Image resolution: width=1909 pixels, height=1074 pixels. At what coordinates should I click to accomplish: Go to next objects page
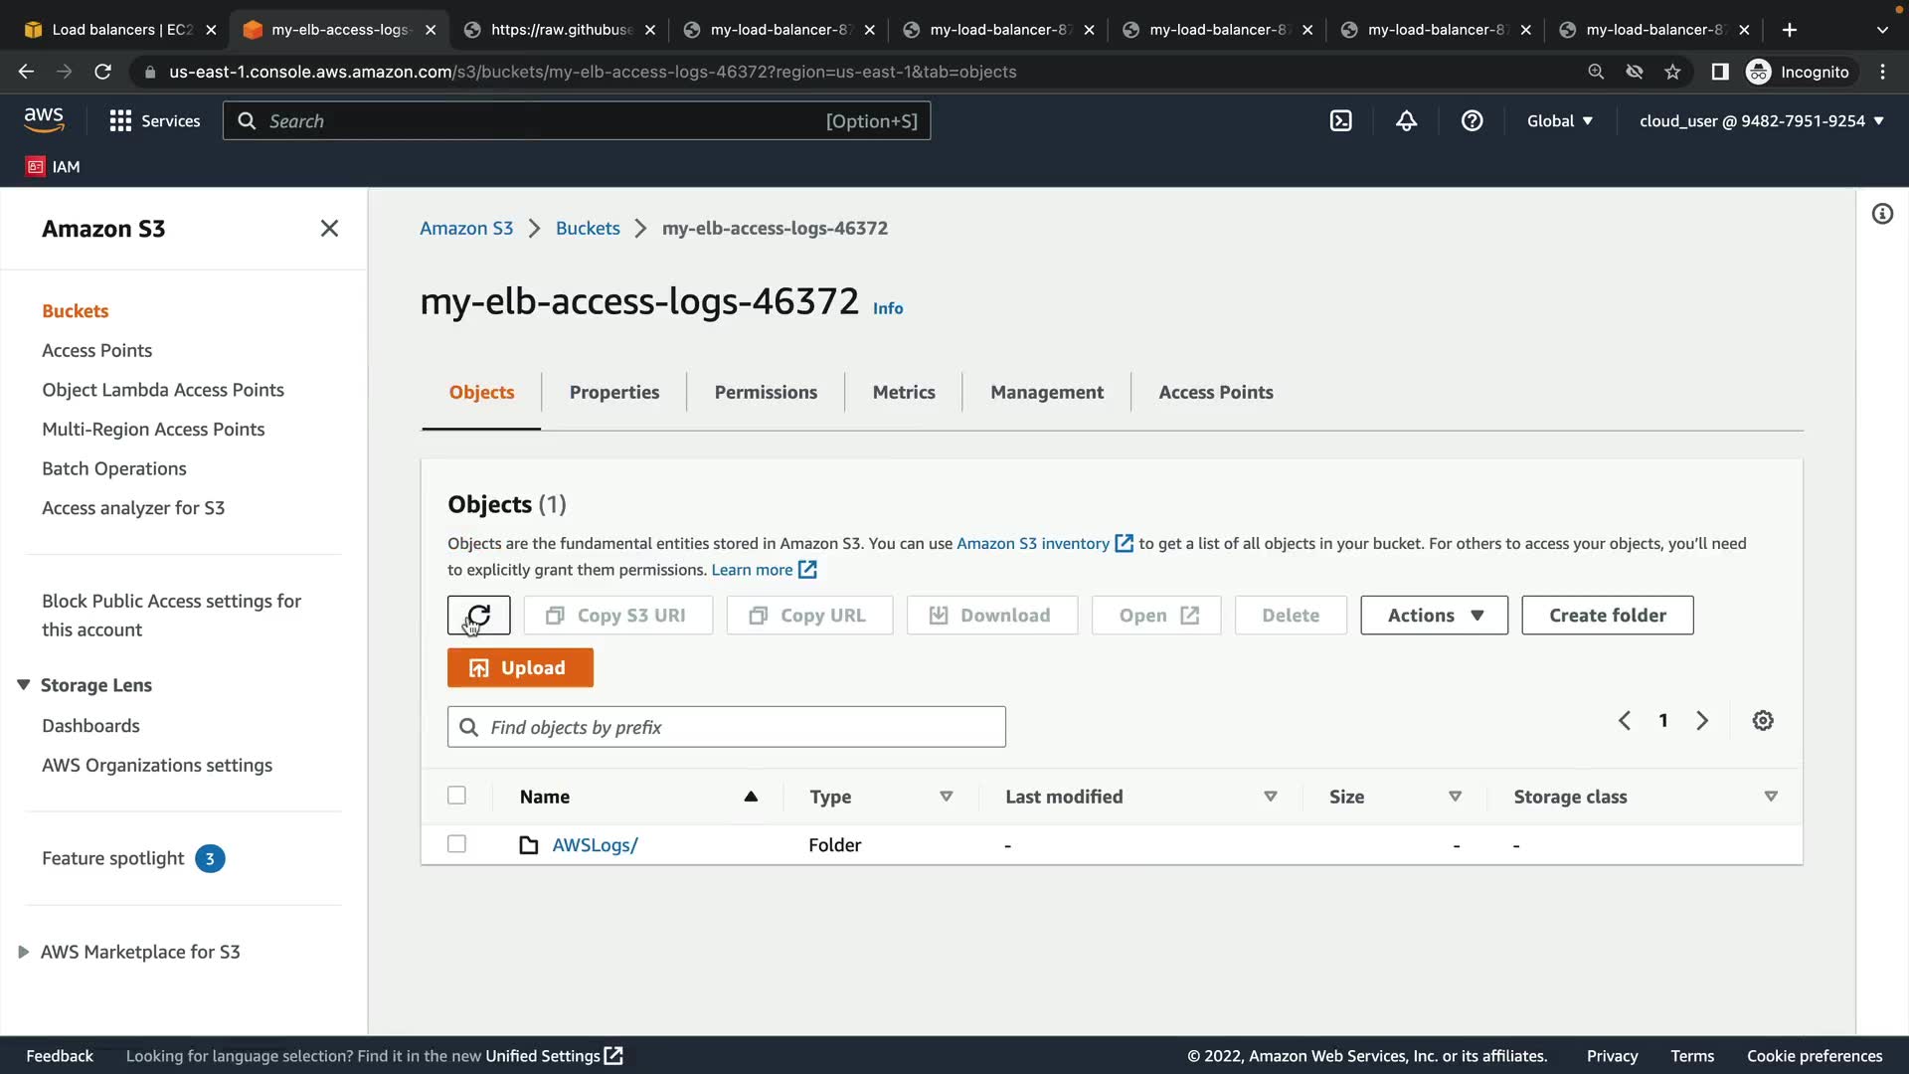click(1702, 721)
